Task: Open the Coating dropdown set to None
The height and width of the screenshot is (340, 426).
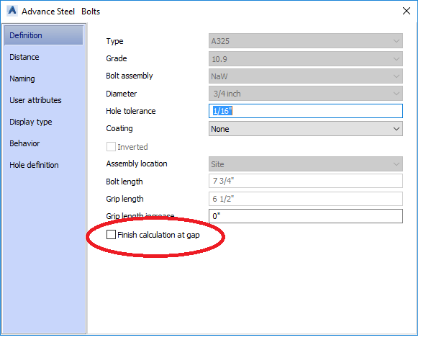Action: tap(305, 129)
